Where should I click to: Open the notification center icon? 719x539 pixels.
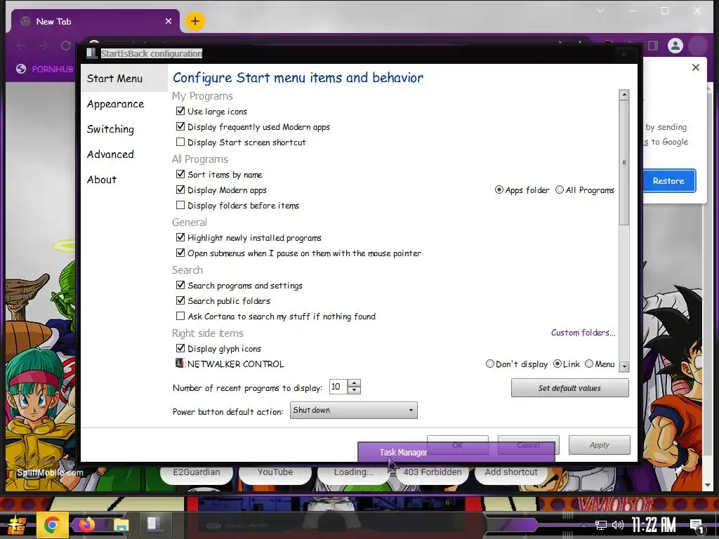pos(697,526)
